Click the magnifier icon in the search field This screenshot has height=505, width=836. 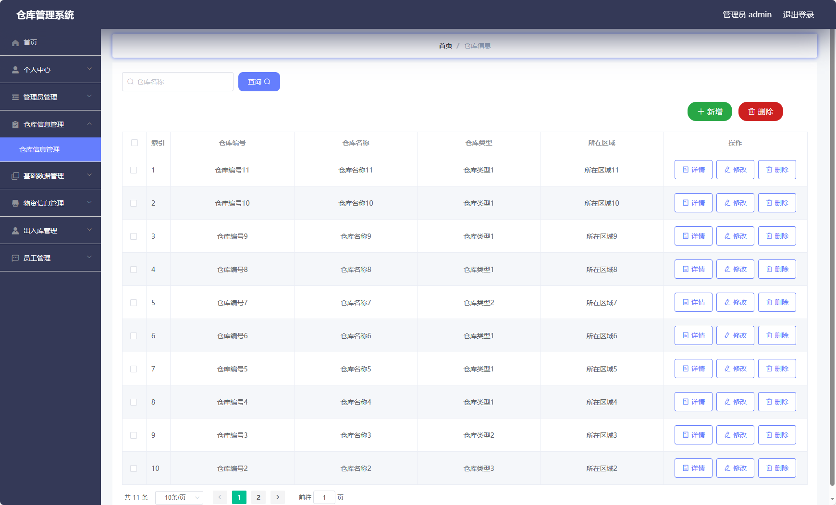[130, 82]
